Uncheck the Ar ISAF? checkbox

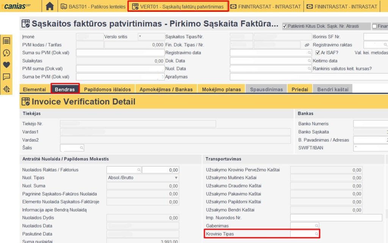pyautogui.click(x=318, y=53)
